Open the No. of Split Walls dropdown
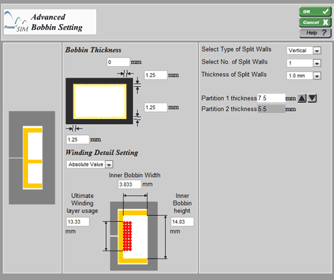The image size is (334, 280). pos(317,63)
